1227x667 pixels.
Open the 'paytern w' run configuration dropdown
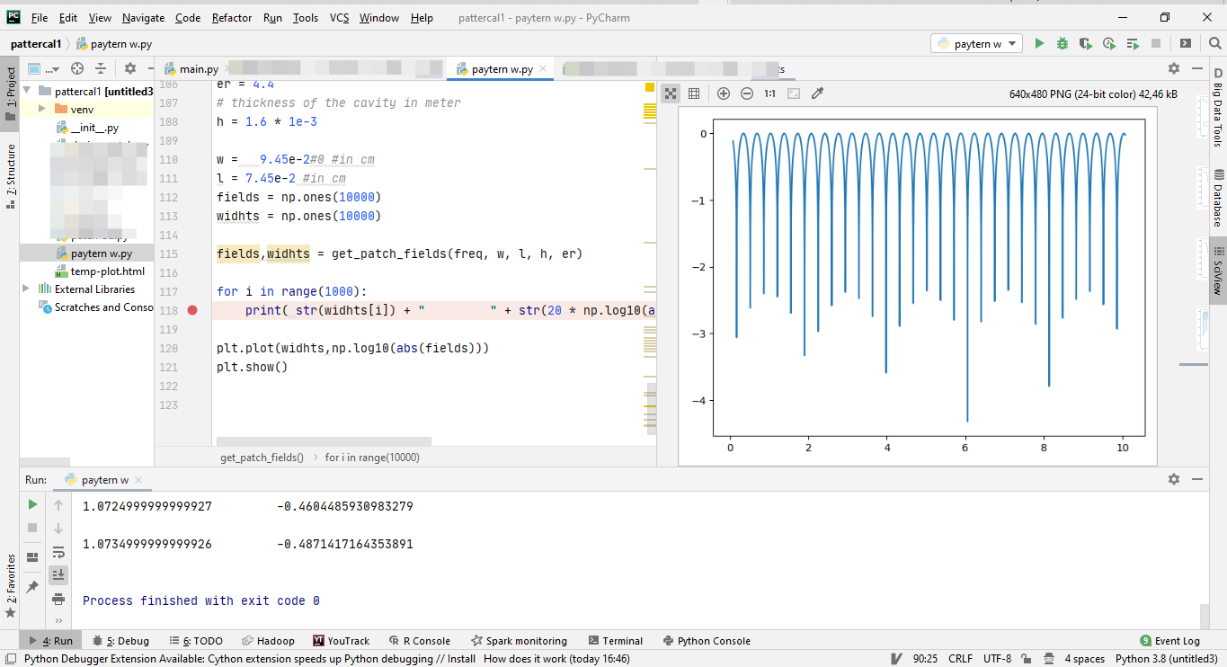point(977,43)
